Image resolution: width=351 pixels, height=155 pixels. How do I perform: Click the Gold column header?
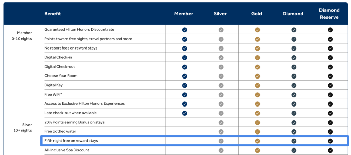256,14
